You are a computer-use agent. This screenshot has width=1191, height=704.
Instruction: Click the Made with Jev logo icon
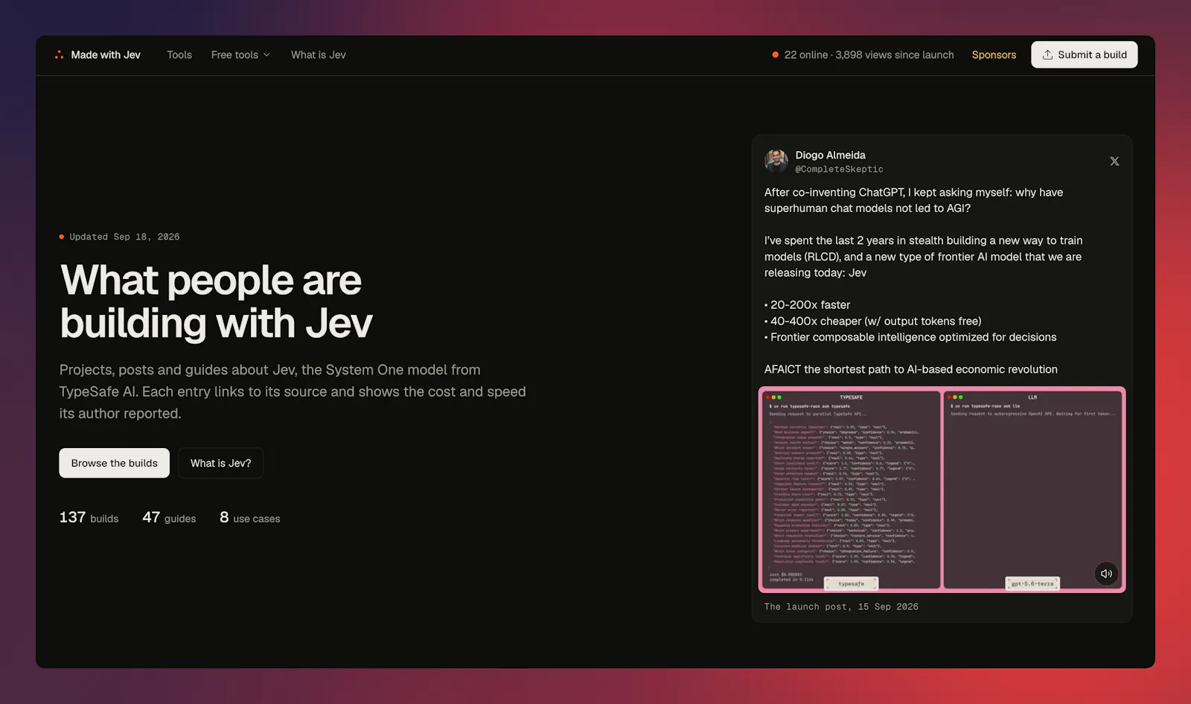pyautogui.click(x=59, y=55)
